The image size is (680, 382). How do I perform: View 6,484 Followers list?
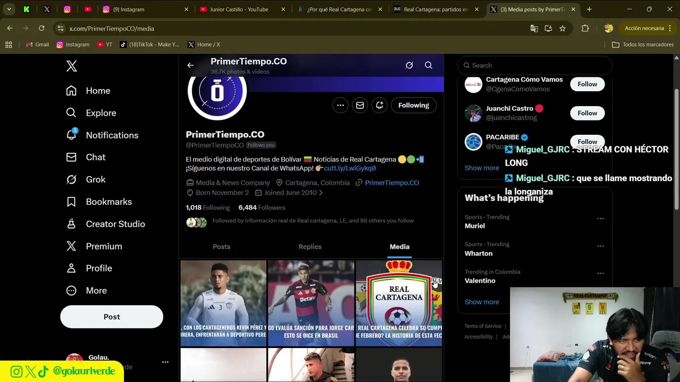click(262, 207)
